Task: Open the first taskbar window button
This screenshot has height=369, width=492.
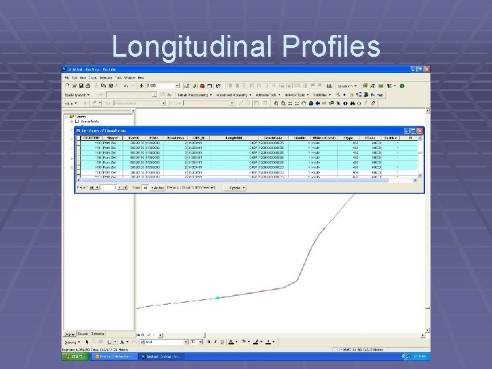Action: [114, 357]
